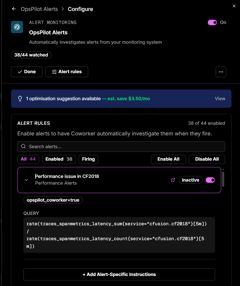Click the ALERT RULES heading
Viewport: 240px width, 286px height.
34,123
